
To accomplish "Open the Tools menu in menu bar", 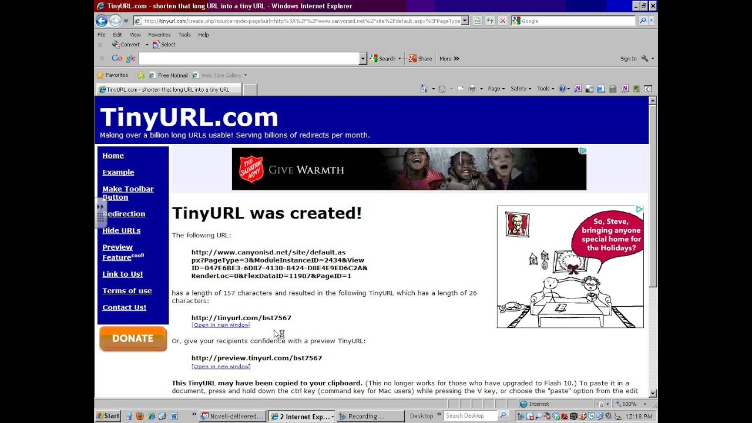I will pyautogui.click(x=184, y=35).
